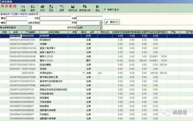This screenshot has width=193, height=121.
Task: Click the 产地 column header
Action: [173, 32]
